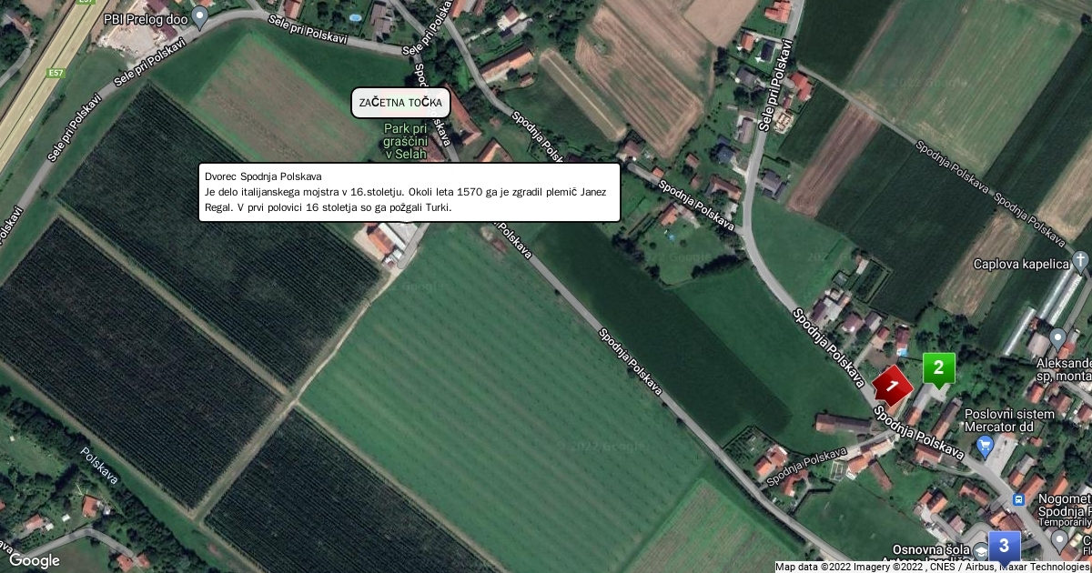Click the Caplova kapelica place label

click(1020, 265)
